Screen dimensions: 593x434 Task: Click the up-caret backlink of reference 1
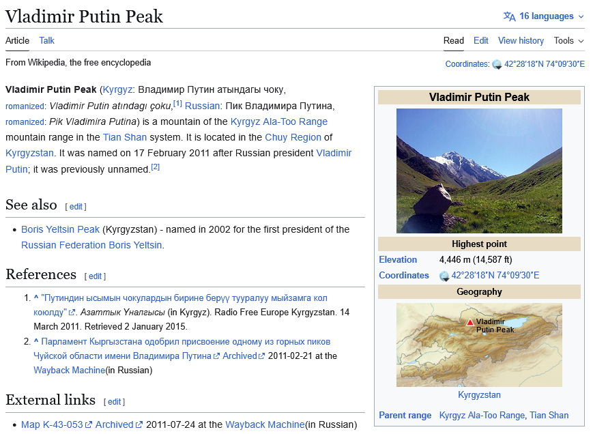click(x=36, y=298)
